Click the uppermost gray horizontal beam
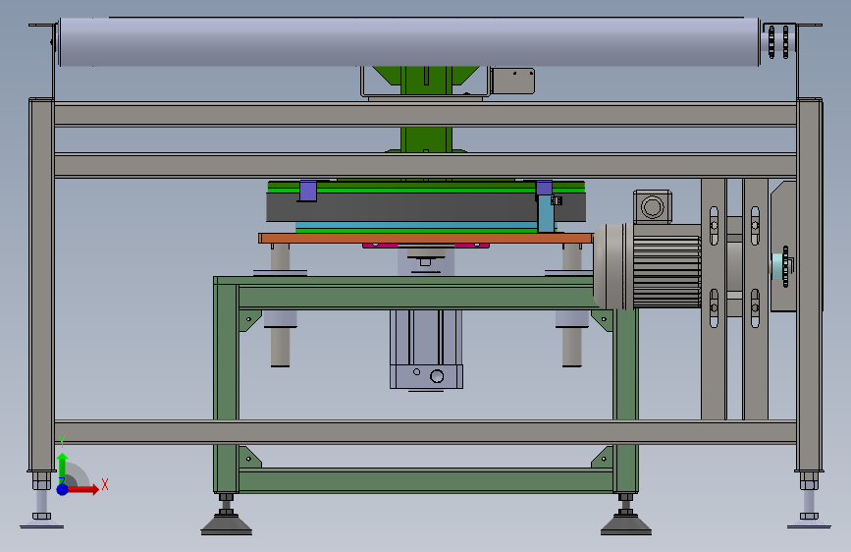Viewport: 851px width, 552px height. [426, 115]
